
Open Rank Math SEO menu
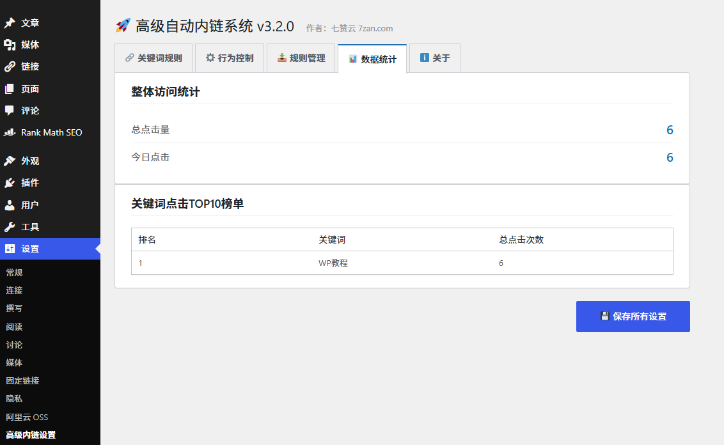tap(50, 132)
